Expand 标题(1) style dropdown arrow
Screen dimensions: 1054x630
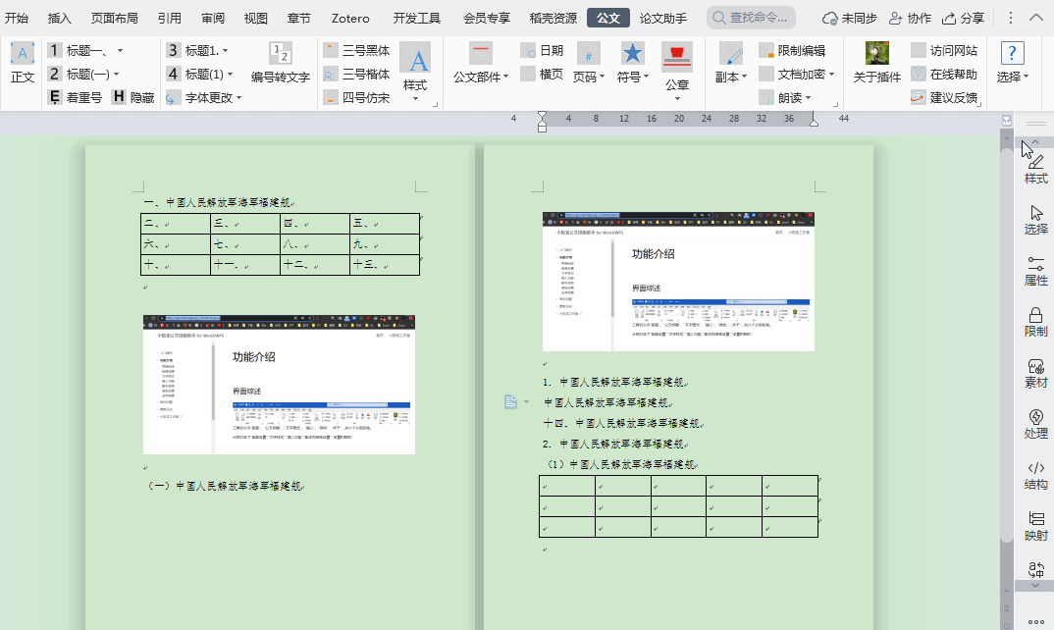[230, 74]
